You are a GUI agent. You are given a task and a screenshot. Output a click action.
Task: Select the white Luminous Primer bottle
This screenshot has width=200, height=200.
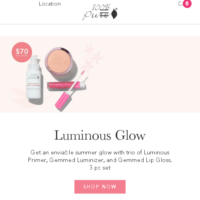pyautogui.click(x=34, y=78)
